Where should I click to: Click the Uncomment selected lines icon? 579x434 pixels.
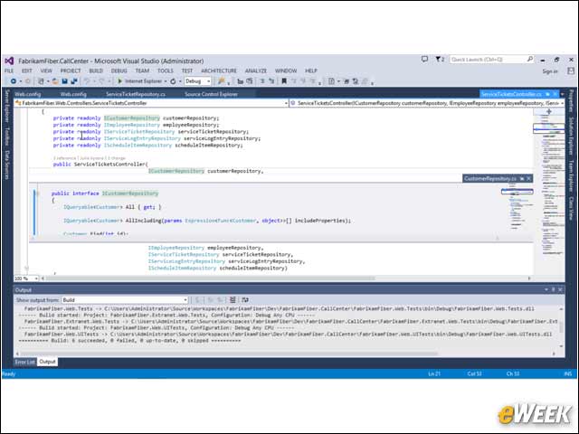[271, 81]
